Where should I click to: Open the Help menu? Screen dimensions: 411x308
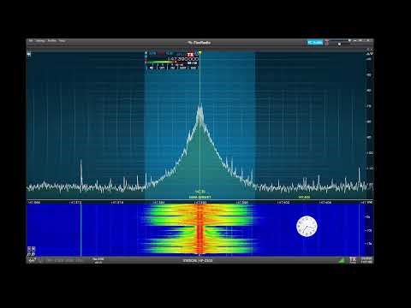pyautogui.click(x=62, y=41)
